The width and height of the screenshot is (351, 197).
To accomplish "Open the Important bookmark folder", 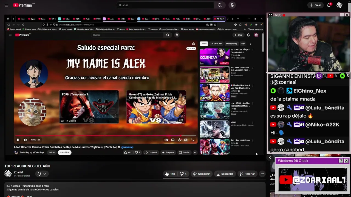I will (153, 29).
